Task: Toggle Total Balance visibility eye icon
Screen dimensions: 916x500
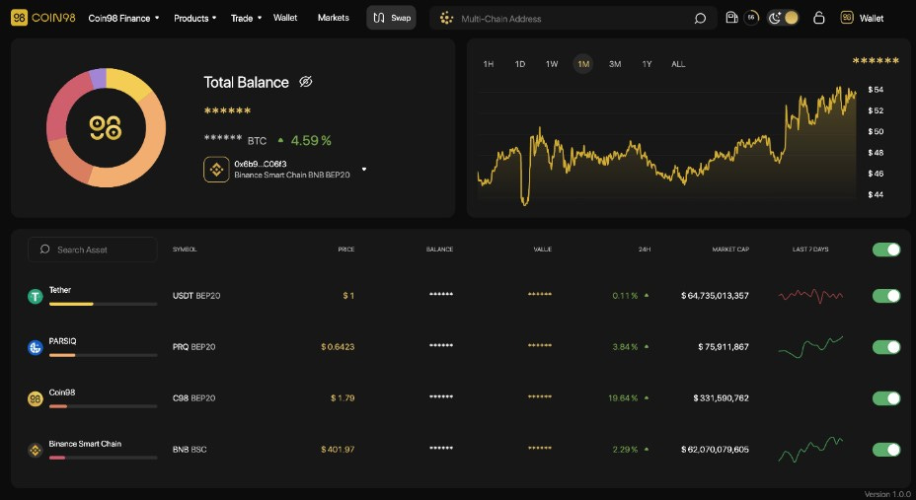Action: click(x=306, y=82)
